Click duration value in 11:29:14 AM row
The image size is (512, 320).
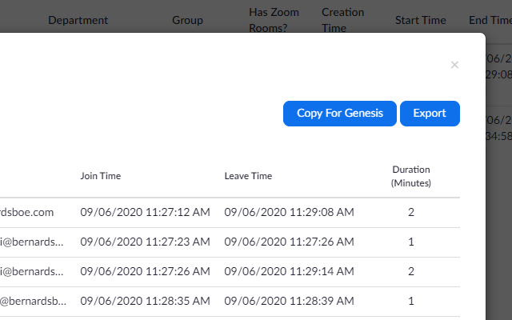[x=411, y=271]
